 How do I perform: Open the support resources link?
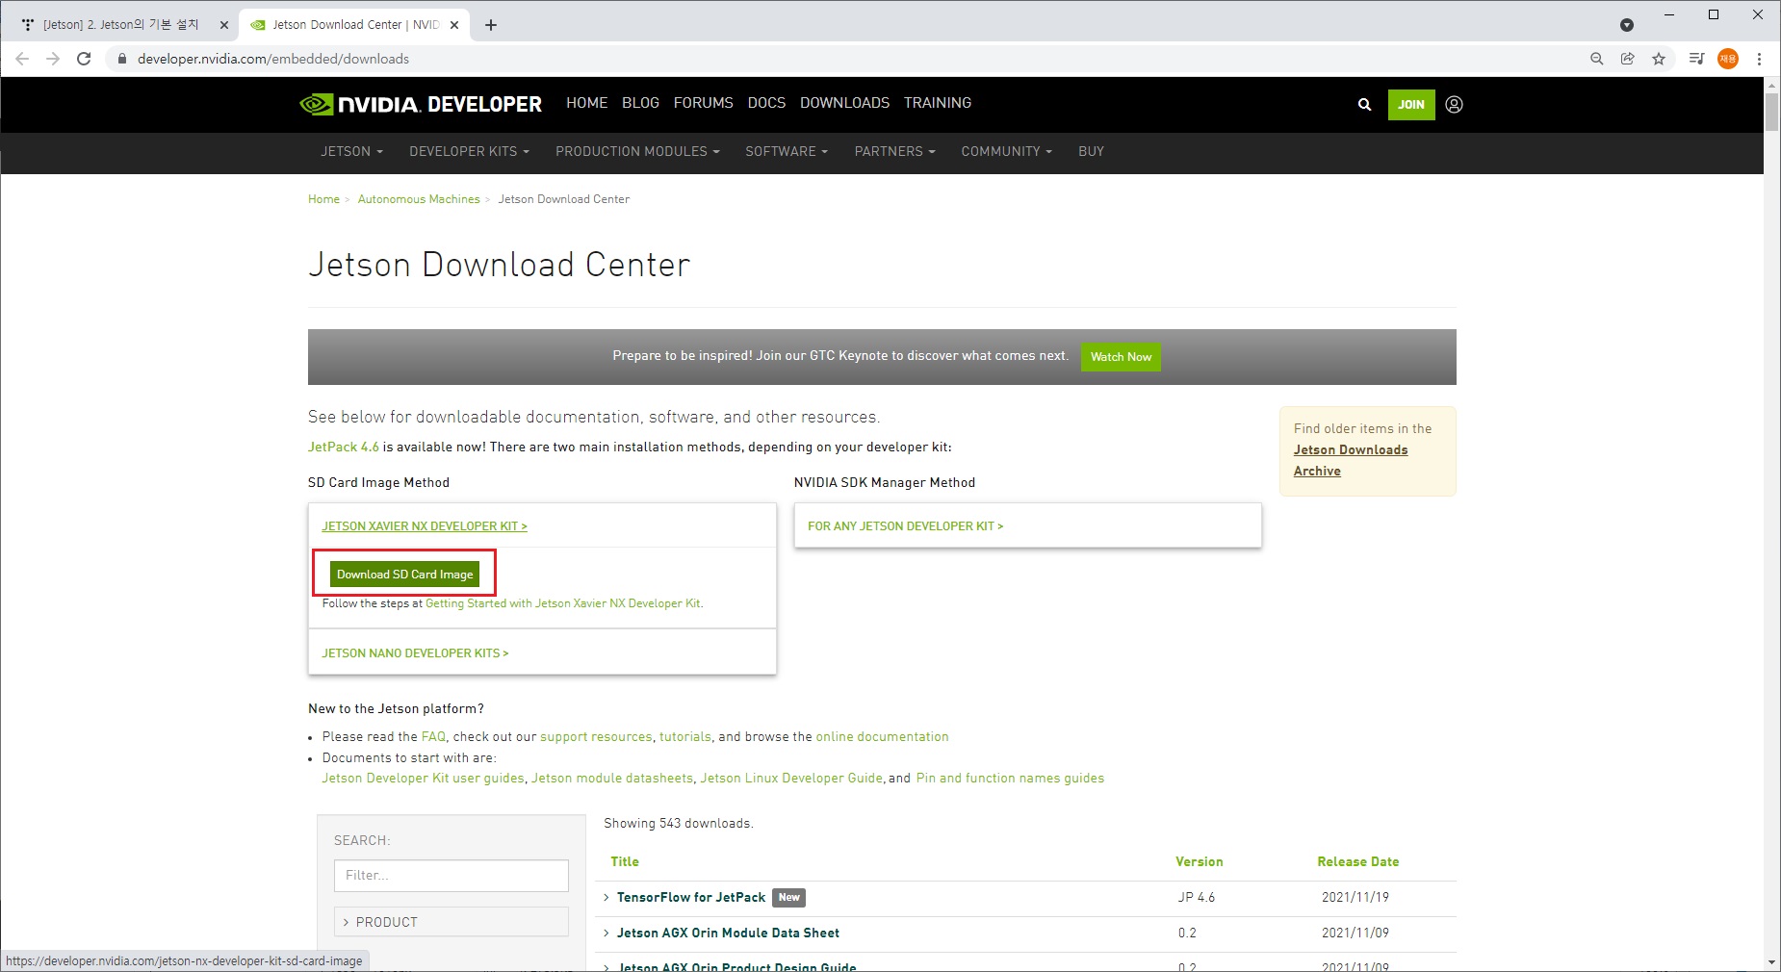[x=596, y=737]
